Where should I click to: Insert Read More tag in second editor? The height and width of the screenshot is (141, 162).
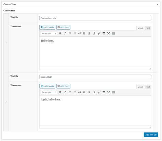point(104,92)
